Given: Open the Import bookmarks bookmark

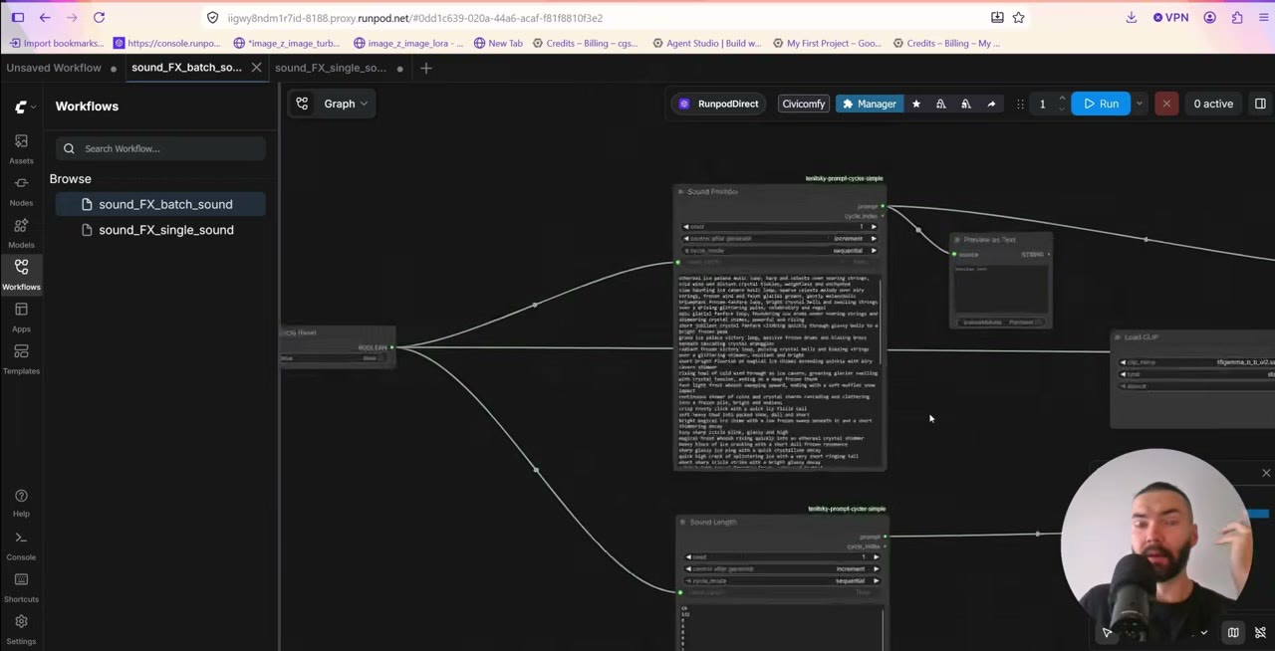Looking at the screenshot, I should [56, 43].
